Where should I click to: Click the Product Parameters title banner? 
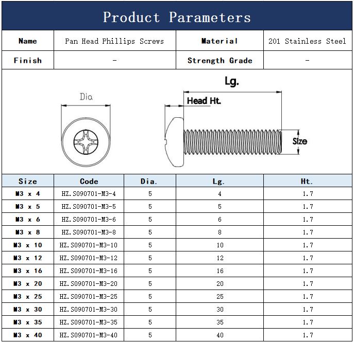click(177, 17)
